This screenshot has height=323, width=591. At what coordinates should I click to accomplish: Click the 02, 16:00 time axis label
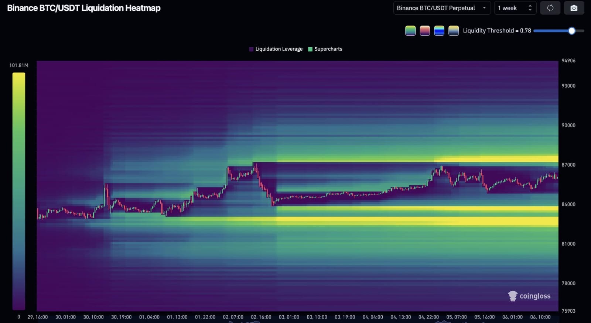(261, 317)
